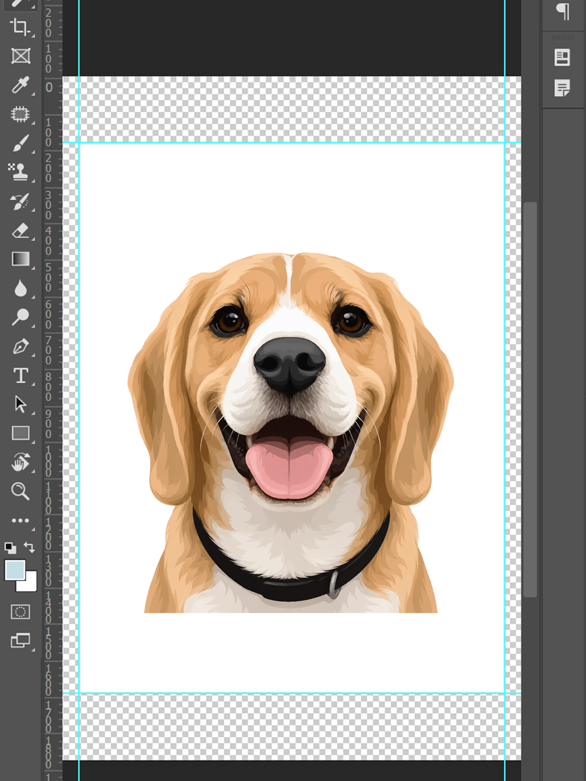Select the Zoom tool
586x781 pixels.
click(20, 491)
